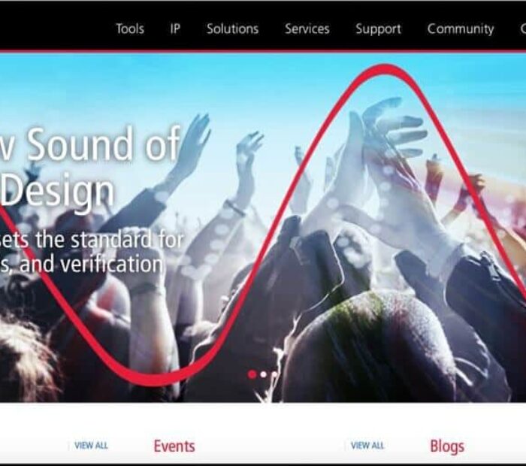Open the Blogs heading
The height and width of the screenshot is (466, 526).
pos(447,446)
